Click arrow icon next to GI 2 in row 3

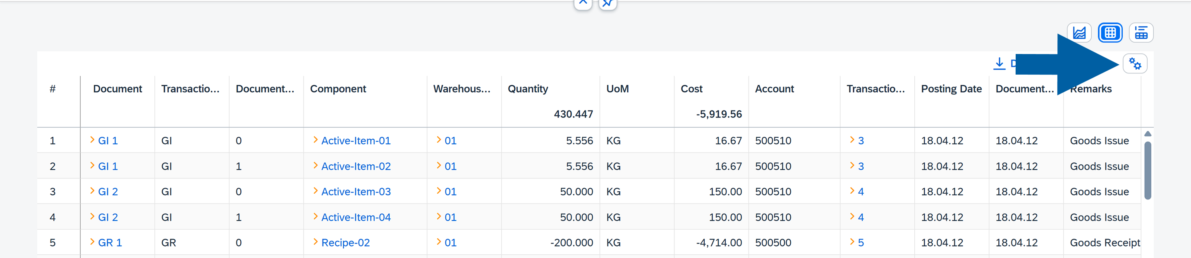point(92,191)
